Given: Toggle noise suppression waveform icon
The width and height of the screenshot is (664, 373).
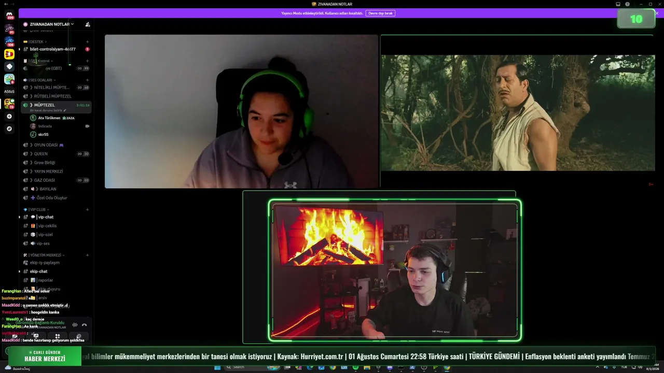Looking at the screenshot, I should point(75,325).
